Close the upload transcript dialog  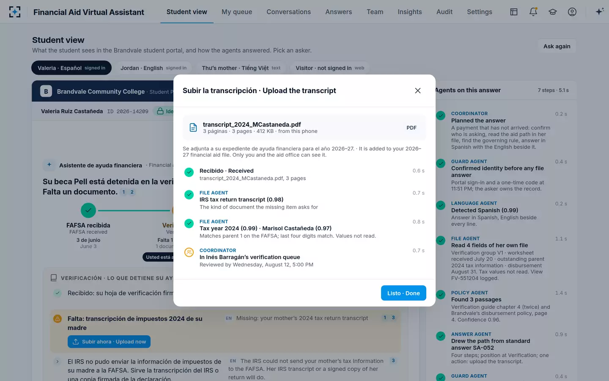[x=418, y=91]
